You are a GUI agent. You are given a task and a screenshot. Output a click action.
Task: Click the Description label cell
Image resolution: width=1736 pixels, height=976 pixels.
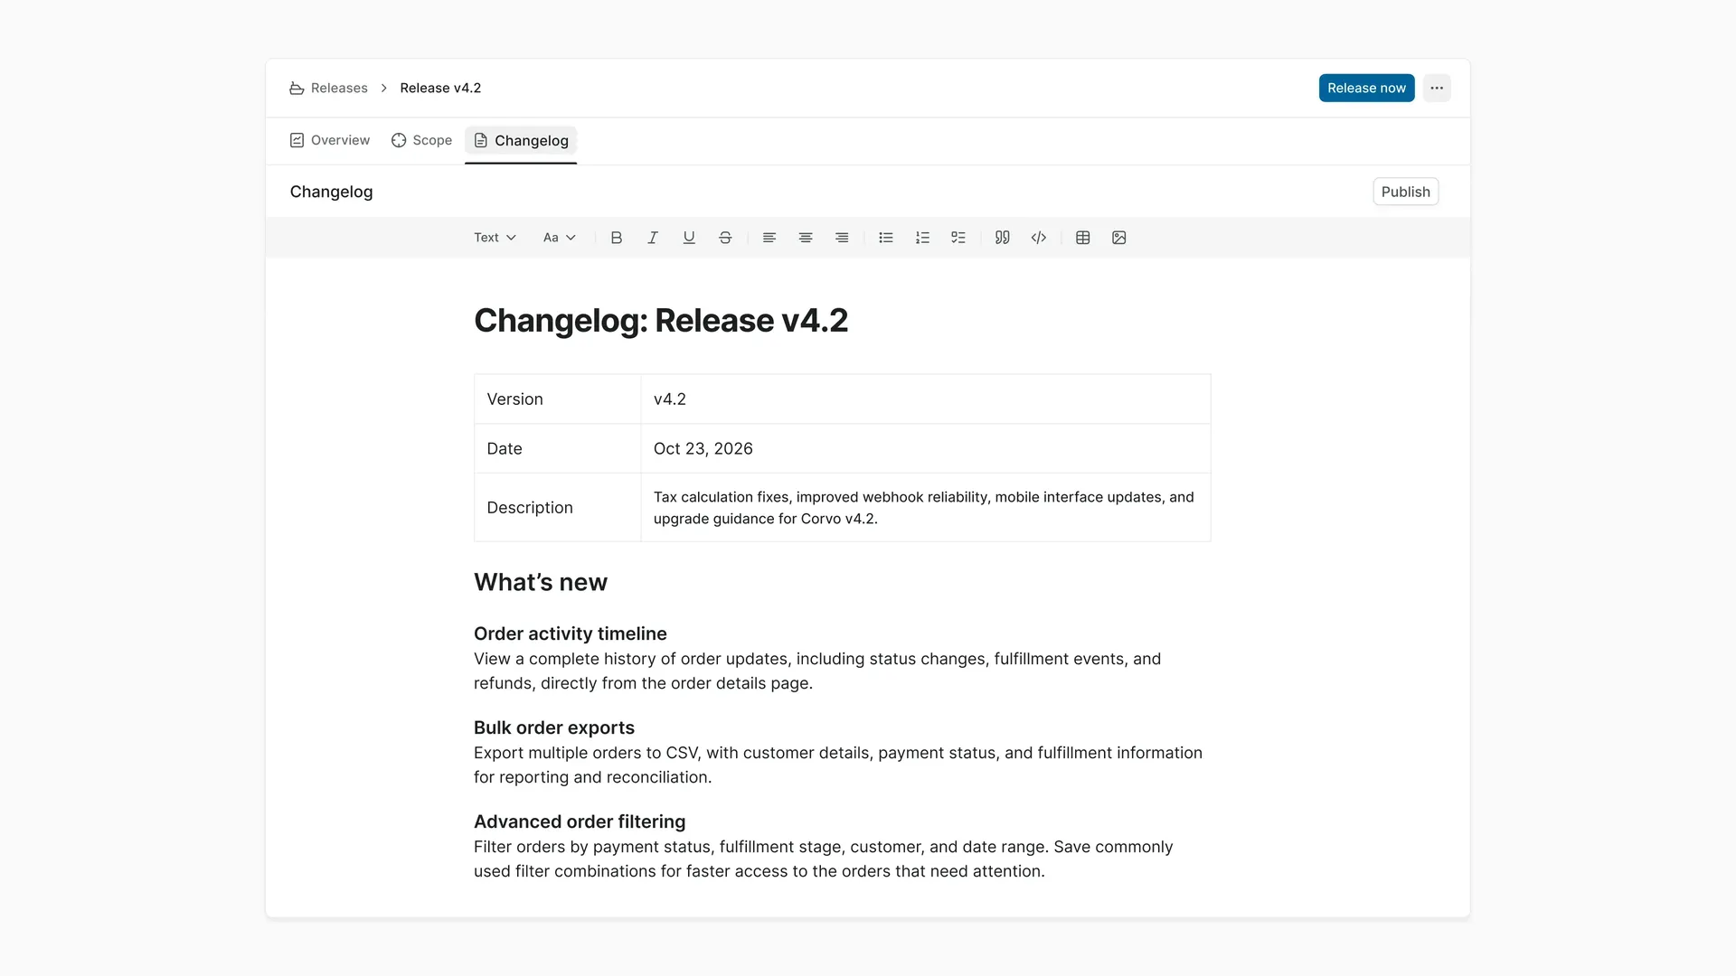(x=558, y=508)
